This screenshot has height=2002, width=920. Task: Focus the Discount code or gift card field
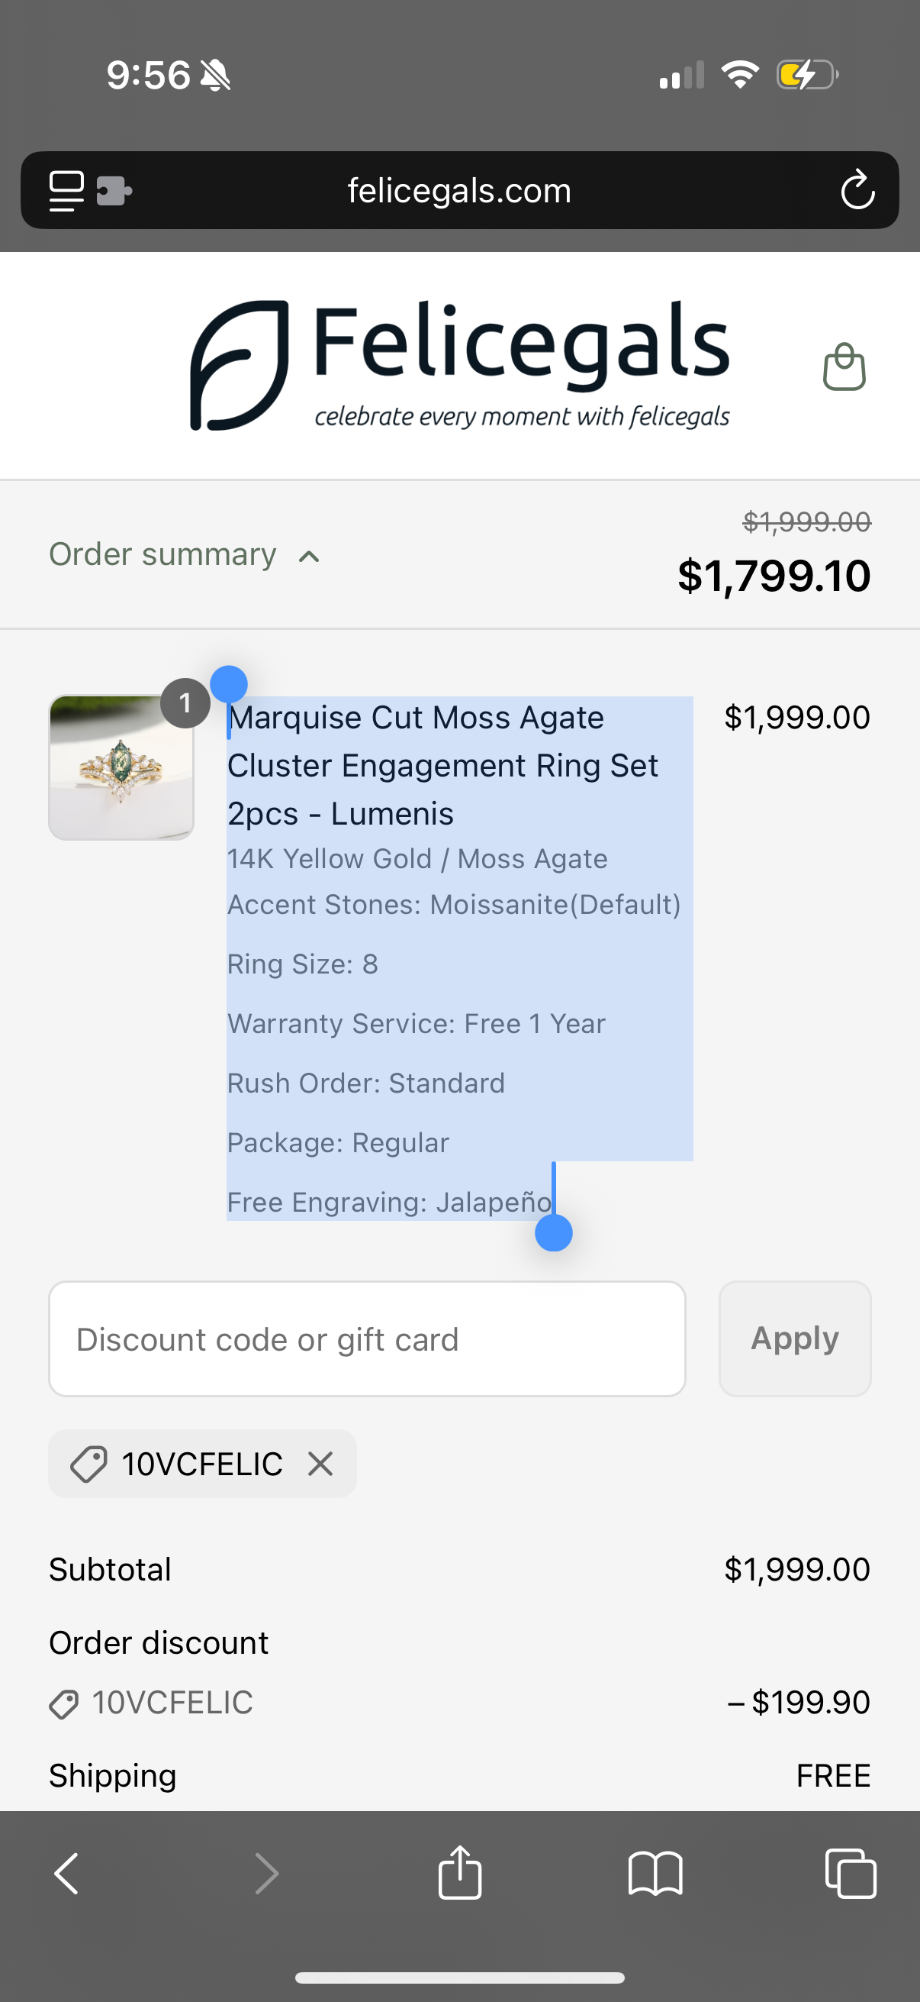point(366,1338)
